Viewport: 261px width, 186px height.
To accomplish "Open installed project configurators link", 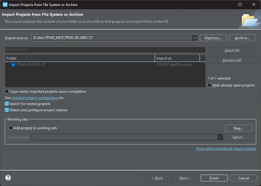I will click(35, 98).
